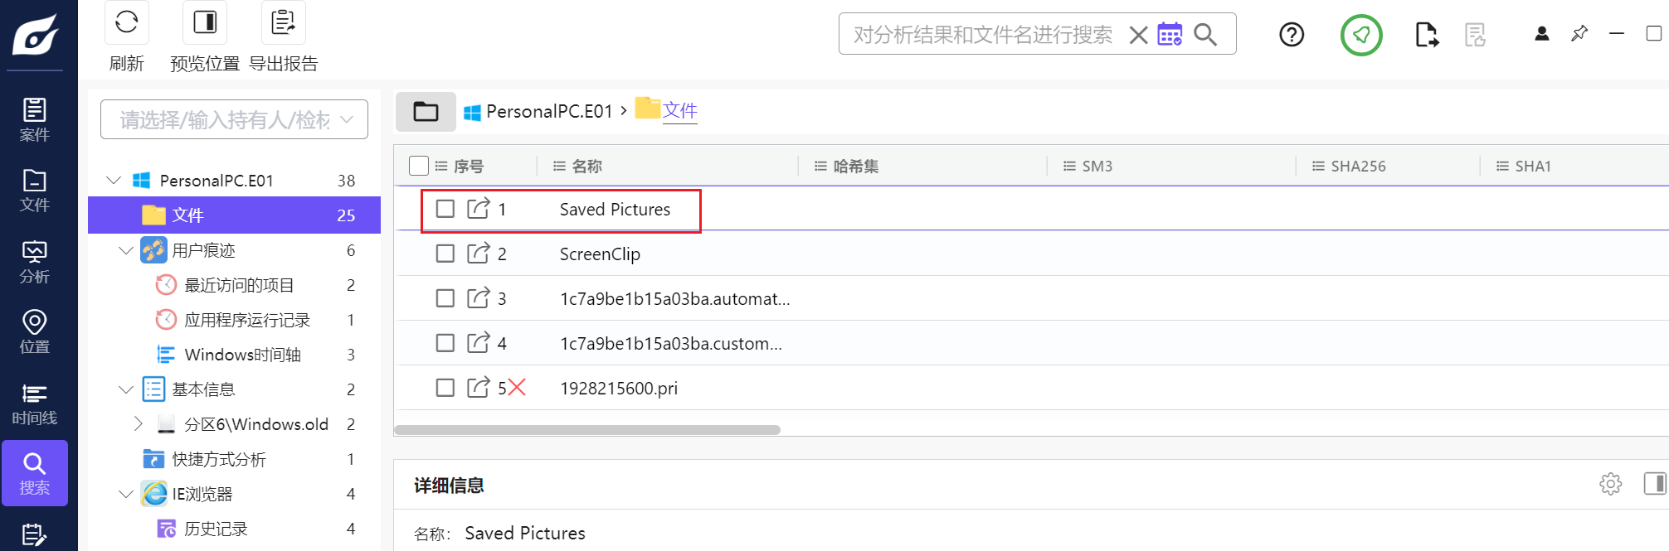Click the export icon on ScreenClip row
This screenshot has height=551, width=1669.
pos(478,254)
